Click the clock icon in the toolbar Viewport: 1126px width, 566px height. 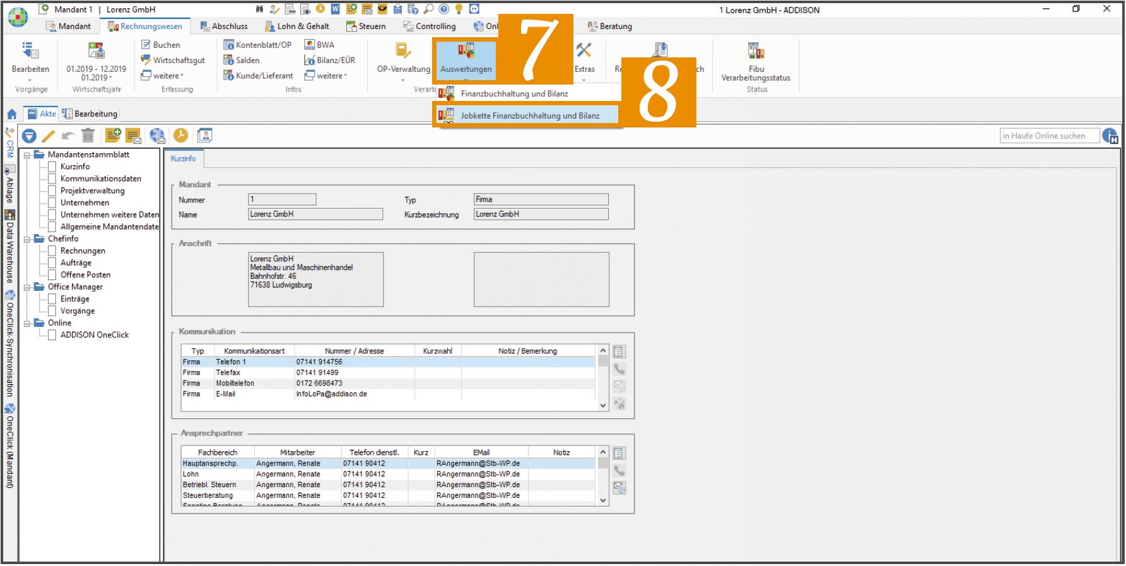pyautogui.click(x=180, y=135)
